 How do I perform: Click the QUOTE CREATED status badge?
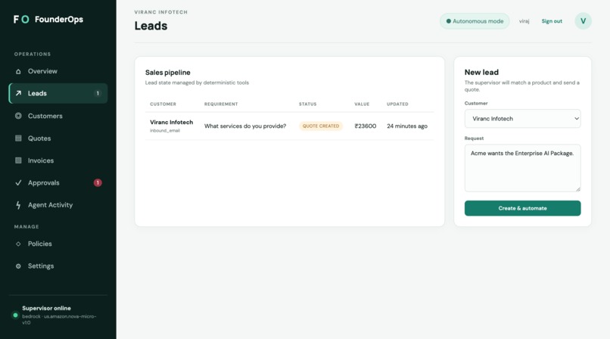pyautogui.click(x=321, y=126)
